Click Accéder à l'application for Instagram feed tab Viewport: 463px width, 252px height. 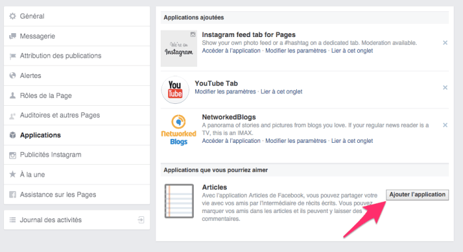click(x=232, y=51)
